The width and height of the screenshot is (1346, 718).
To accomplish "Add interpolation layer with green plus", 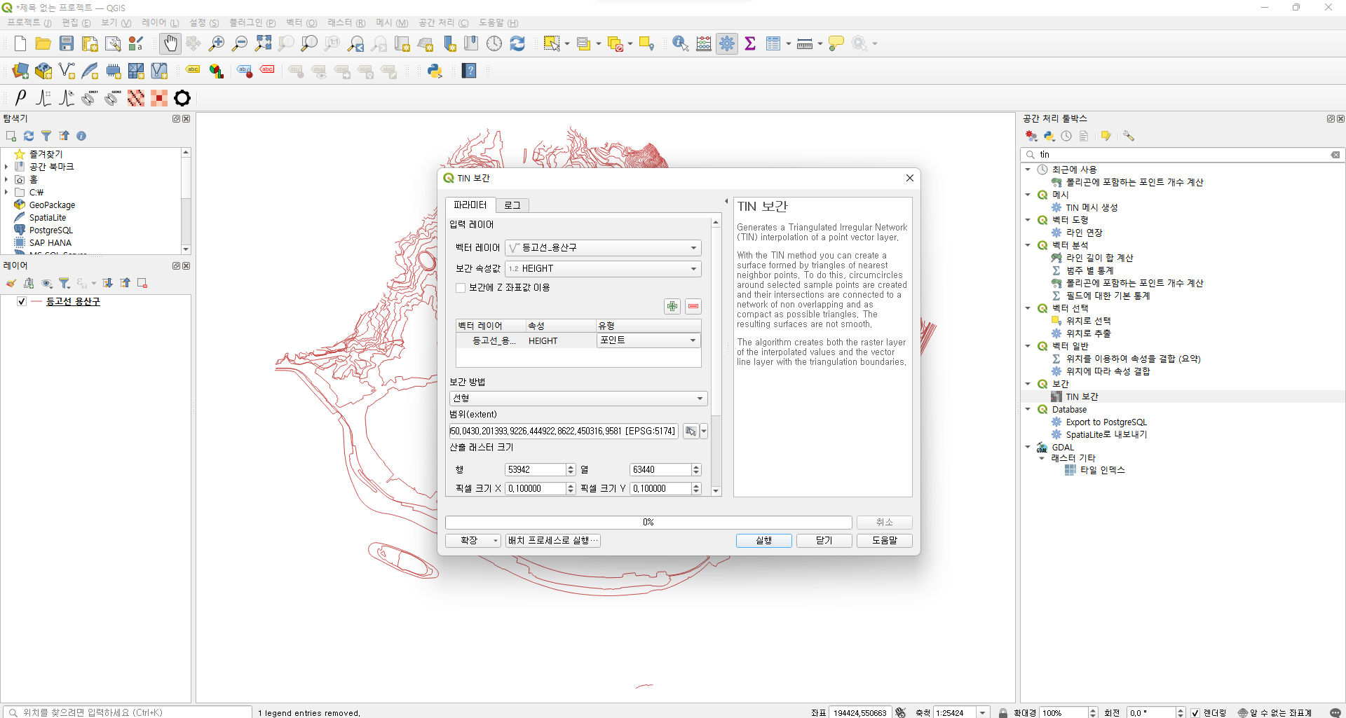I will click(672, 306).
